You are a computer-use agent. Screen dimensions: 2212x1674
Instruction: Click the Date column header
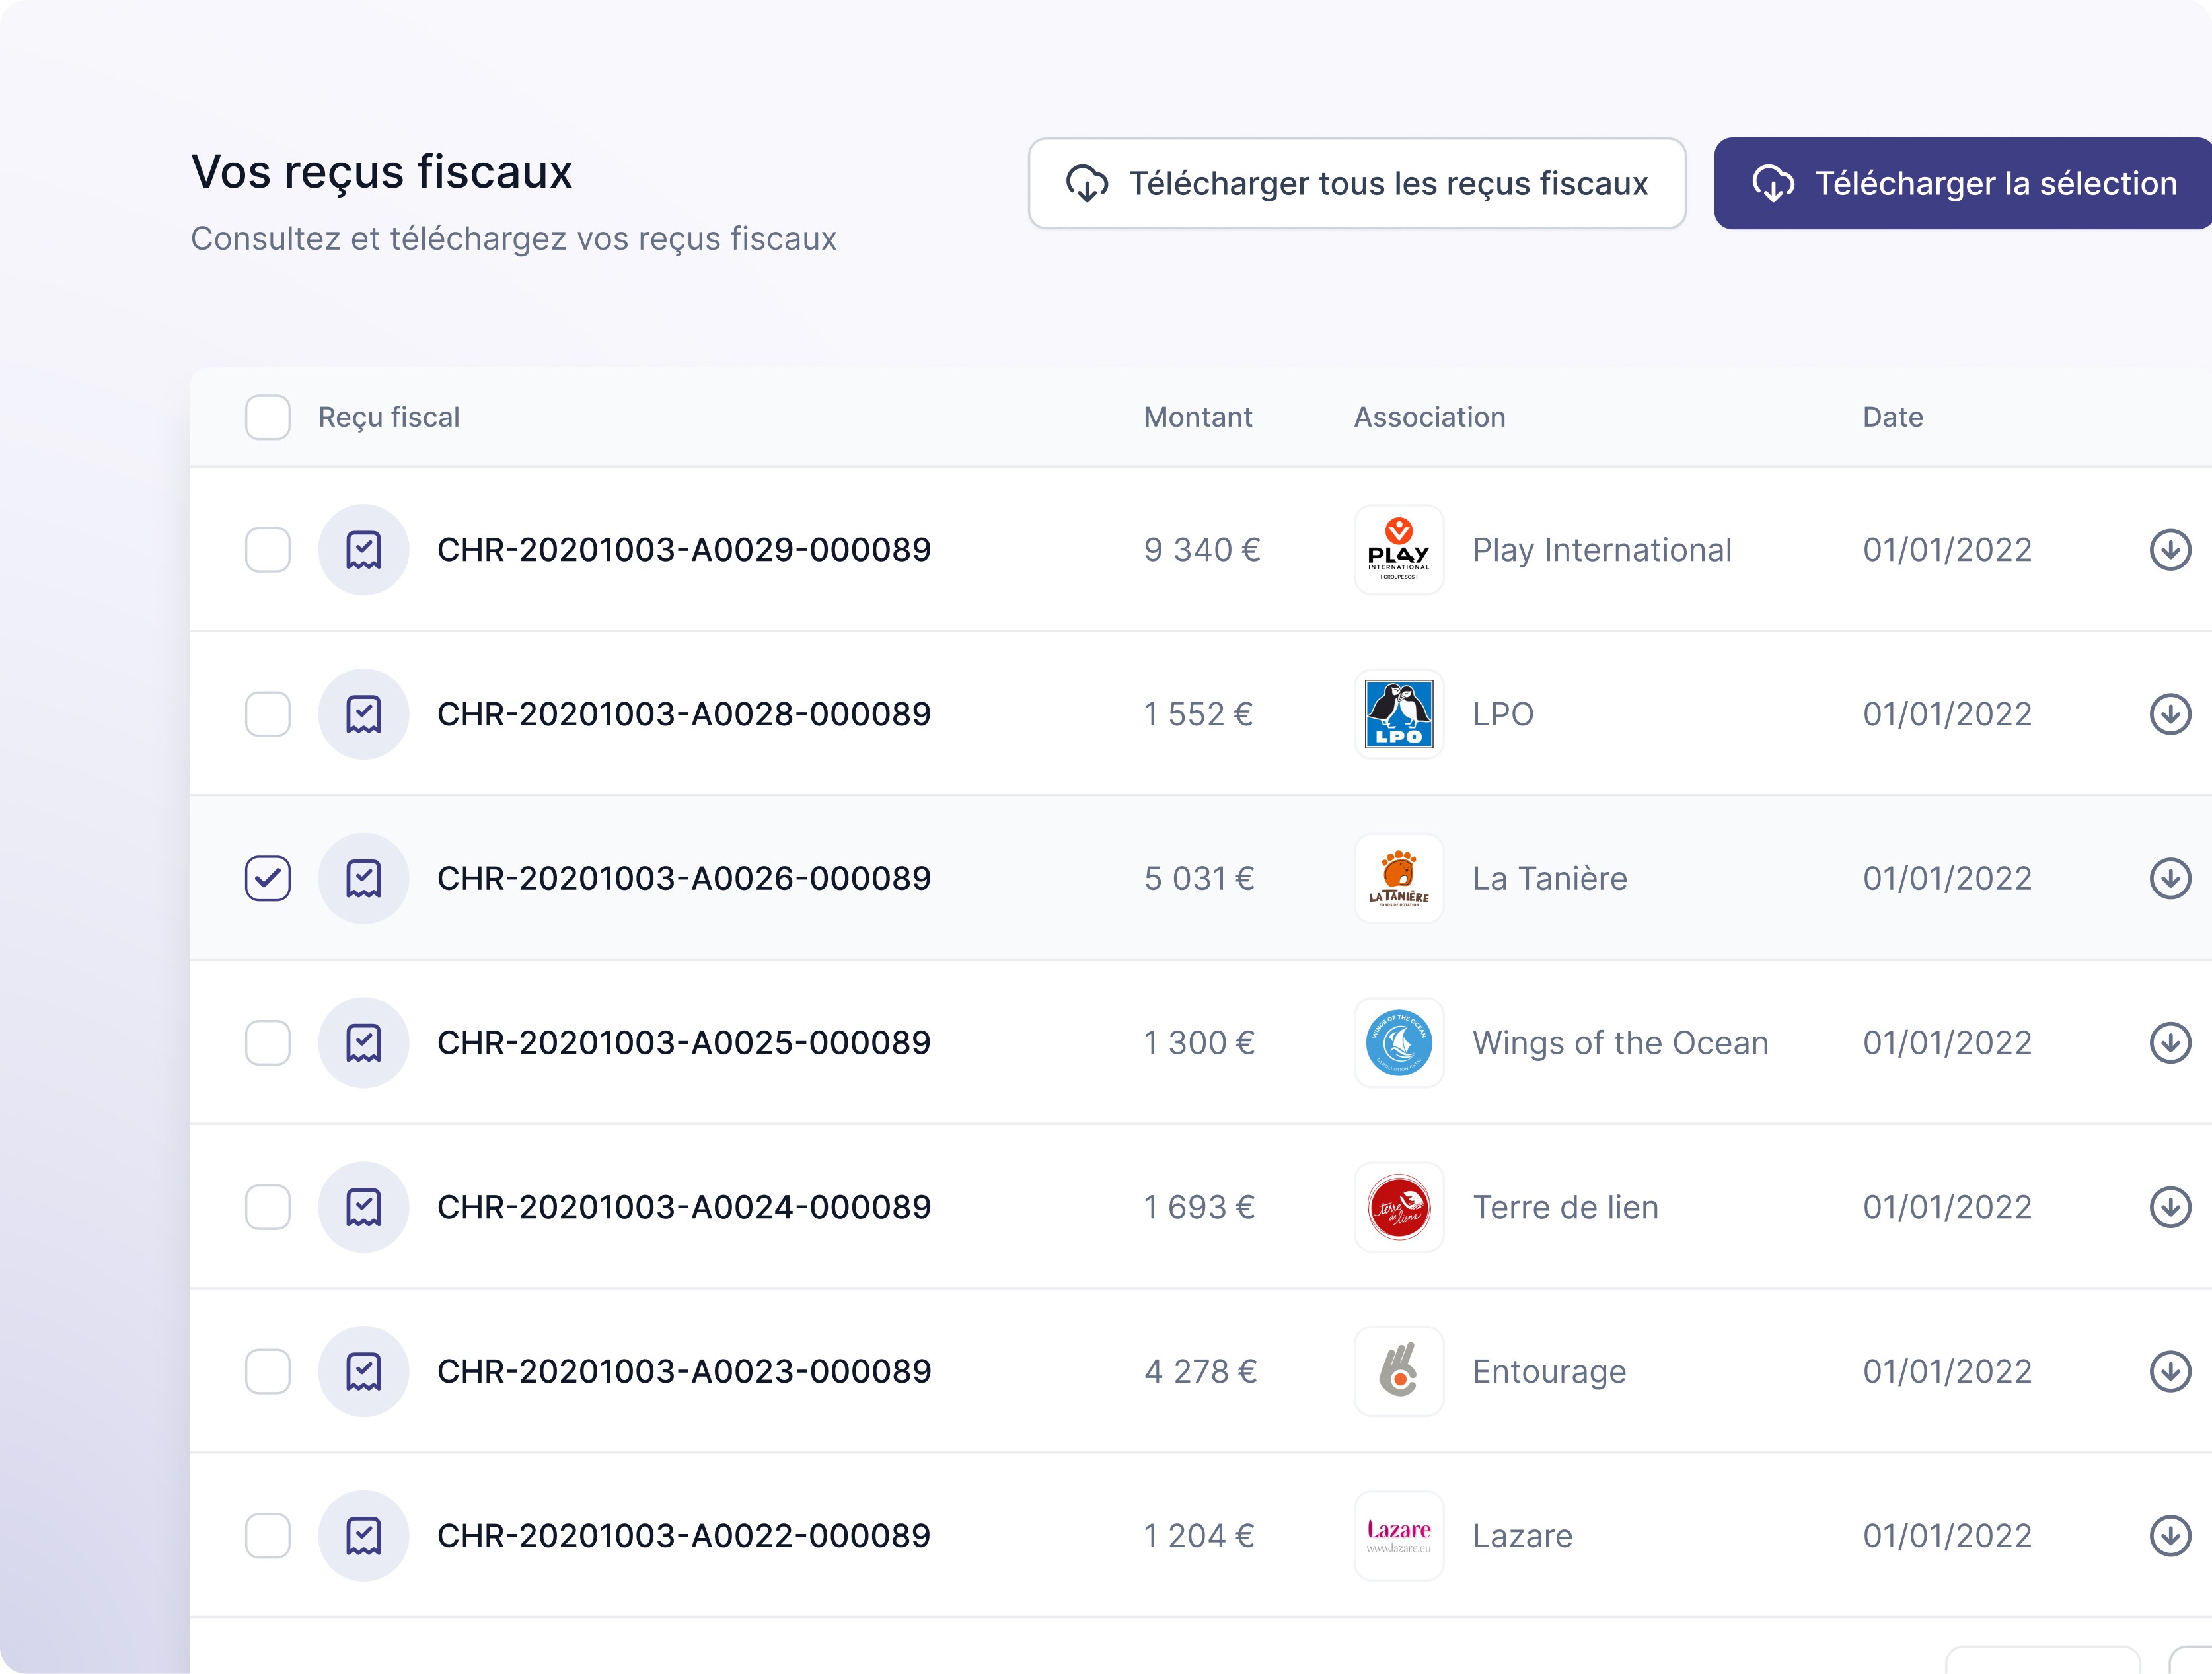(1892, 417)
